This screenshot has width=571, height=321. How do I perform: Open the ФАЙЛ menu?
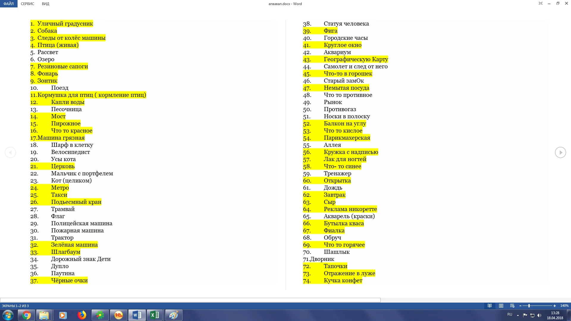[x=9, y=4]
